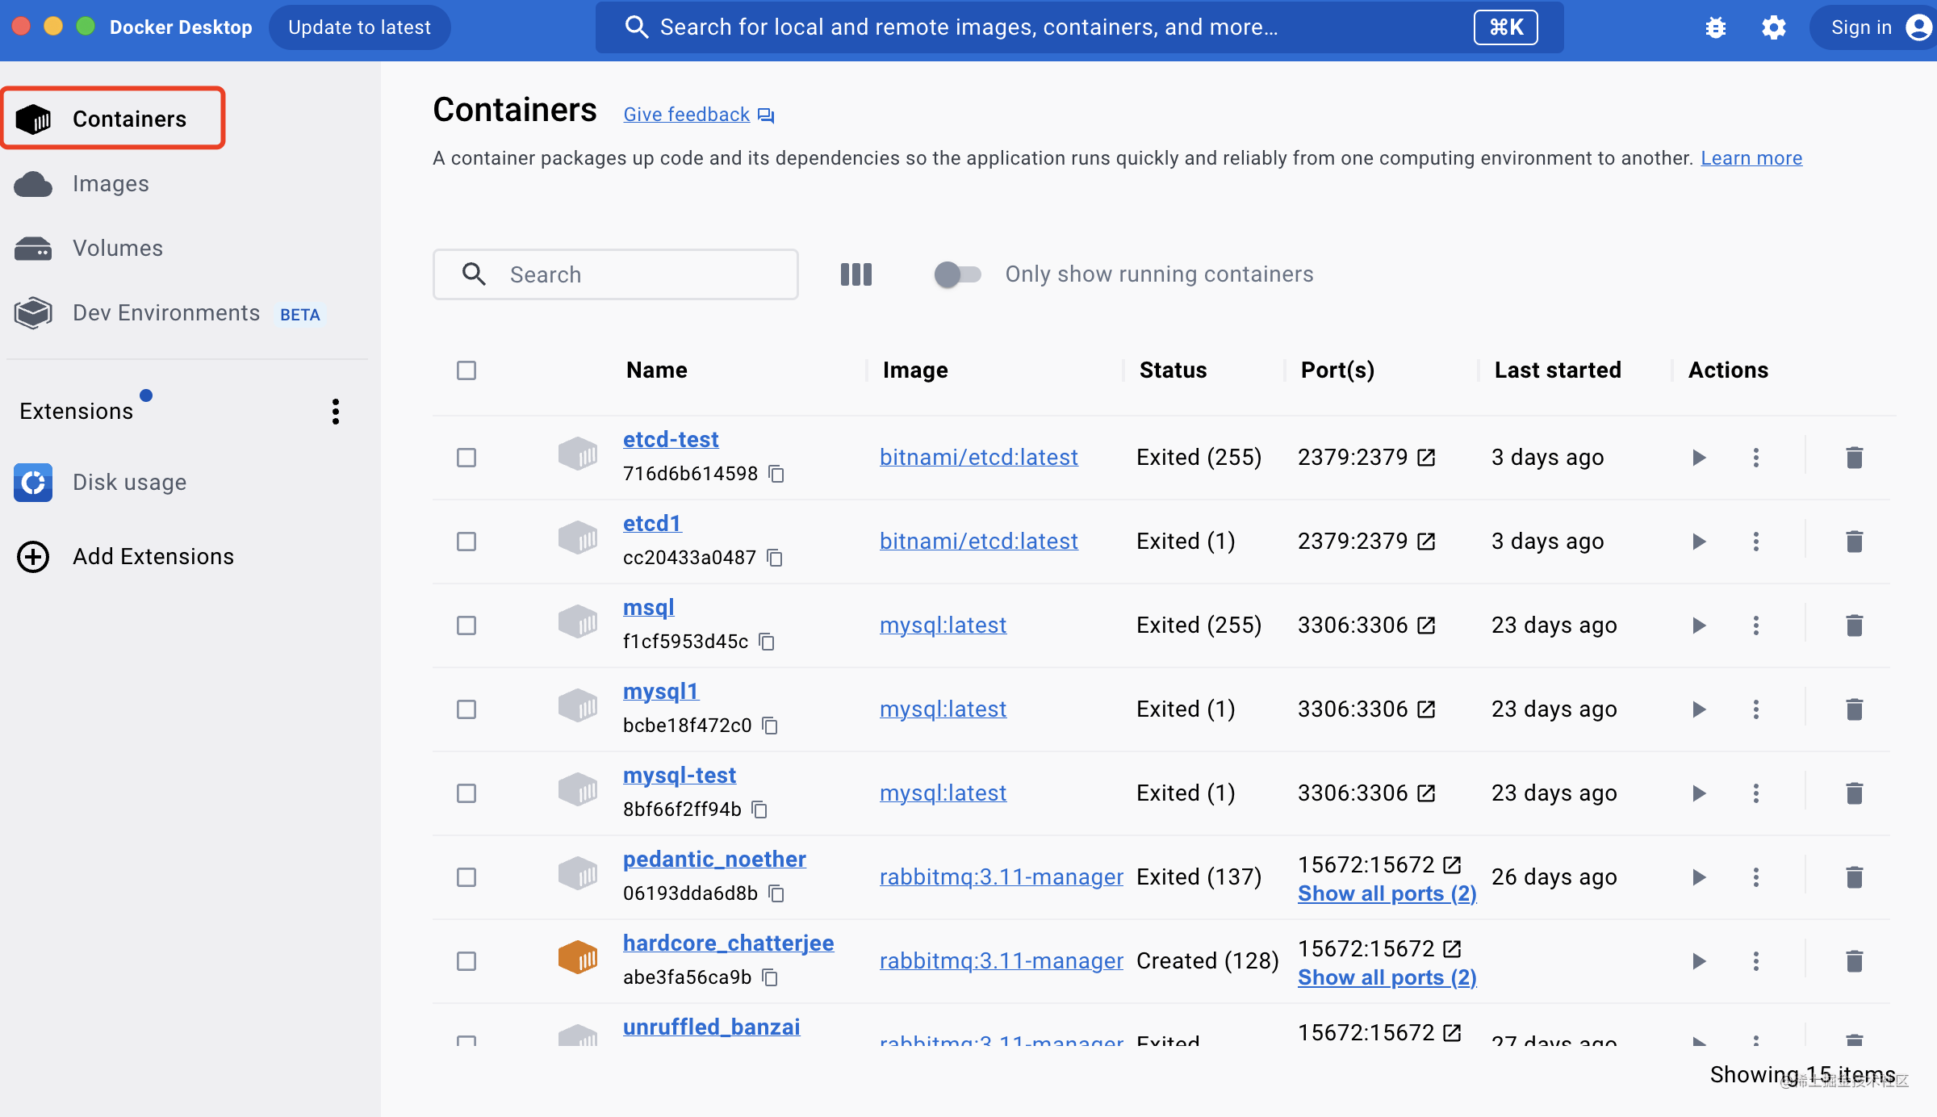
Task: Open more actions menu for msql
Action: [1755, 625]
